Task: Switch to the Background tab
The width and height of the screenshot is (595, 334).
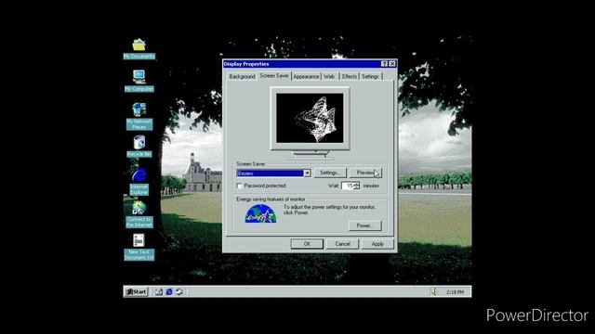Action: click(x=242, y=76)
